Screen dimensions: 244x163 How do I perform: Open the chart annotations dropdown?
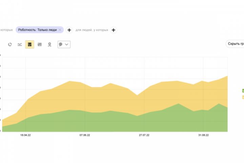click(x=64, y=44)
